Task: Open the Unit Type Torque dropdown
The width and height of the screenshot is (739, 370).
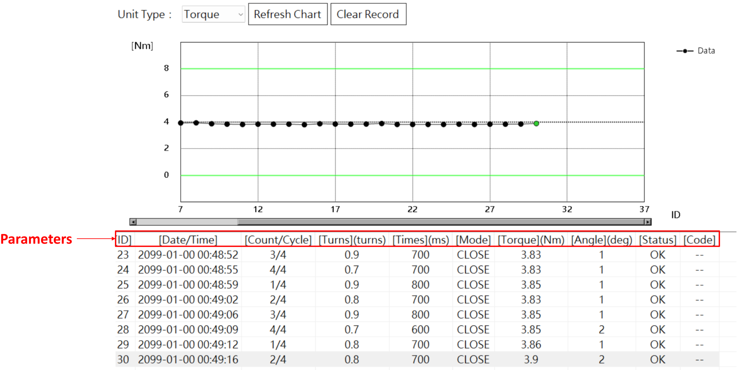Action: pyautogui.click(x=213, y=14)
